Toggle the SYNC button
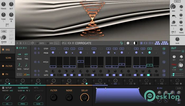Image resolution: width=185 pixels, height=106 pixels. pos(19,75)
